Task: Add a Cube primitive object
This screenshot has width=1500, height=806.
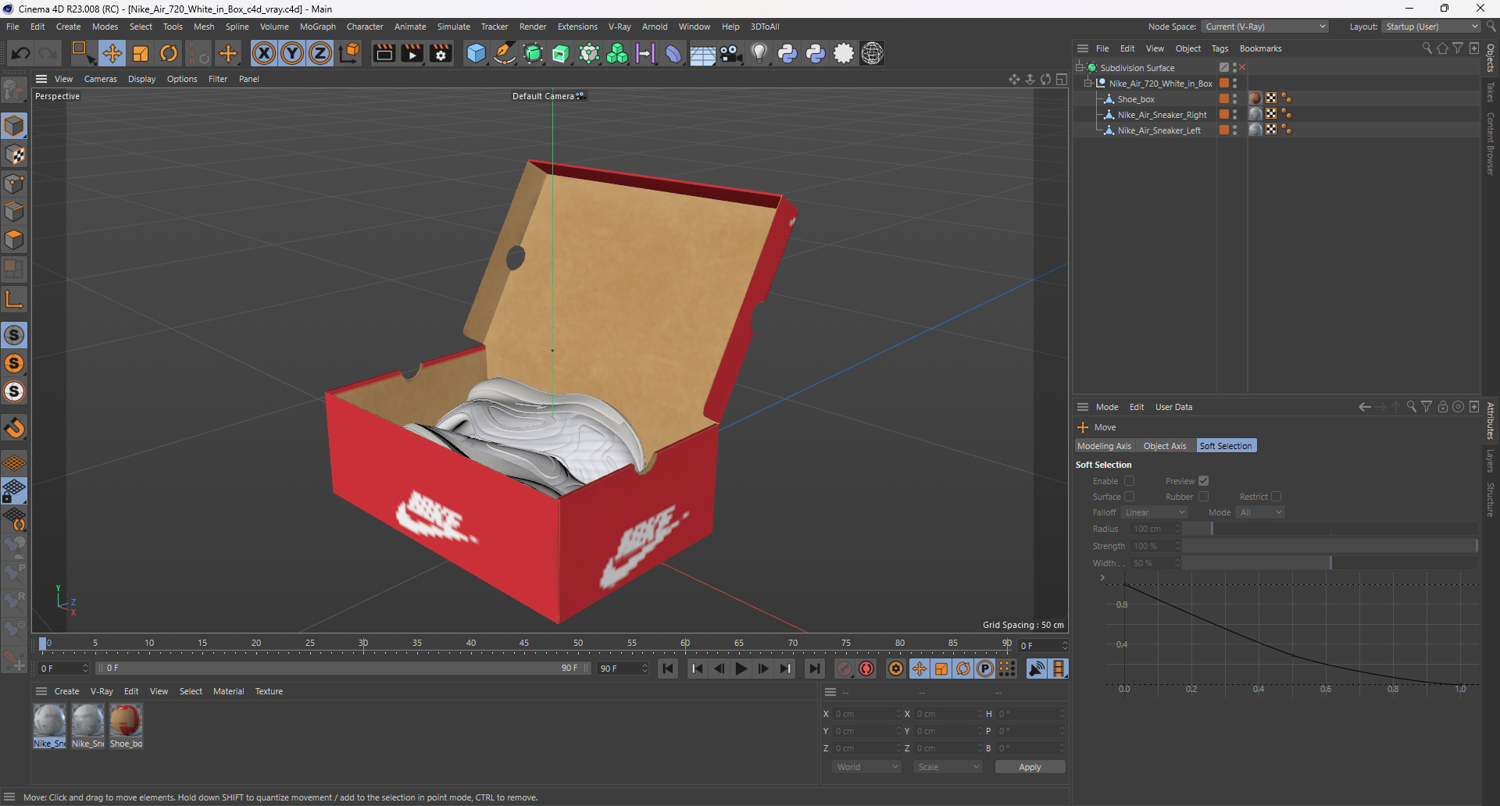Action: click(476, 53)
